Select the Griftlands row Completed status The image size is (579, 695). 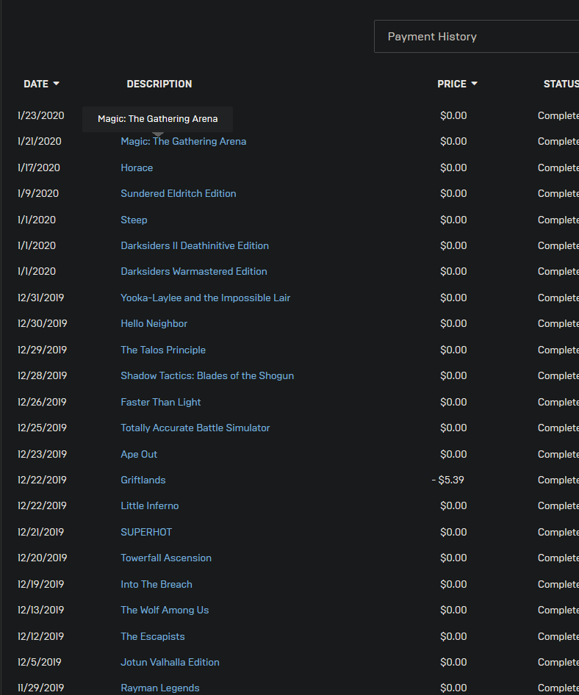click(558, 480)
